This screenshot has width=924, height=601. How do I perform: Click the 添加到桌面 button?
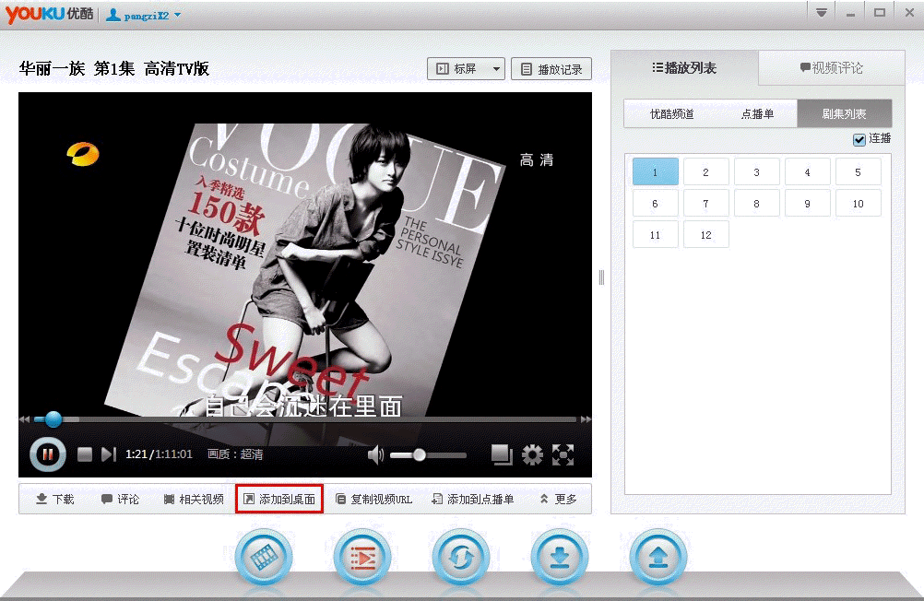[x=279, y=500]
